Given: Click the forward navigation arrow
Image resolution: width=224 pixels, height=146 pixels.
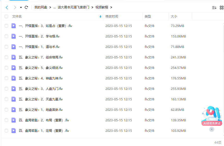Looking at the screenshot, I should click(15, 7).
